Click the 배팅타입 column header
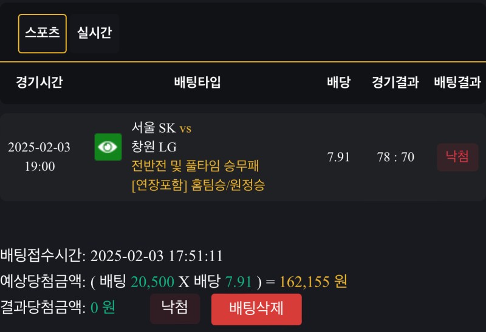 tap(197, 83)
